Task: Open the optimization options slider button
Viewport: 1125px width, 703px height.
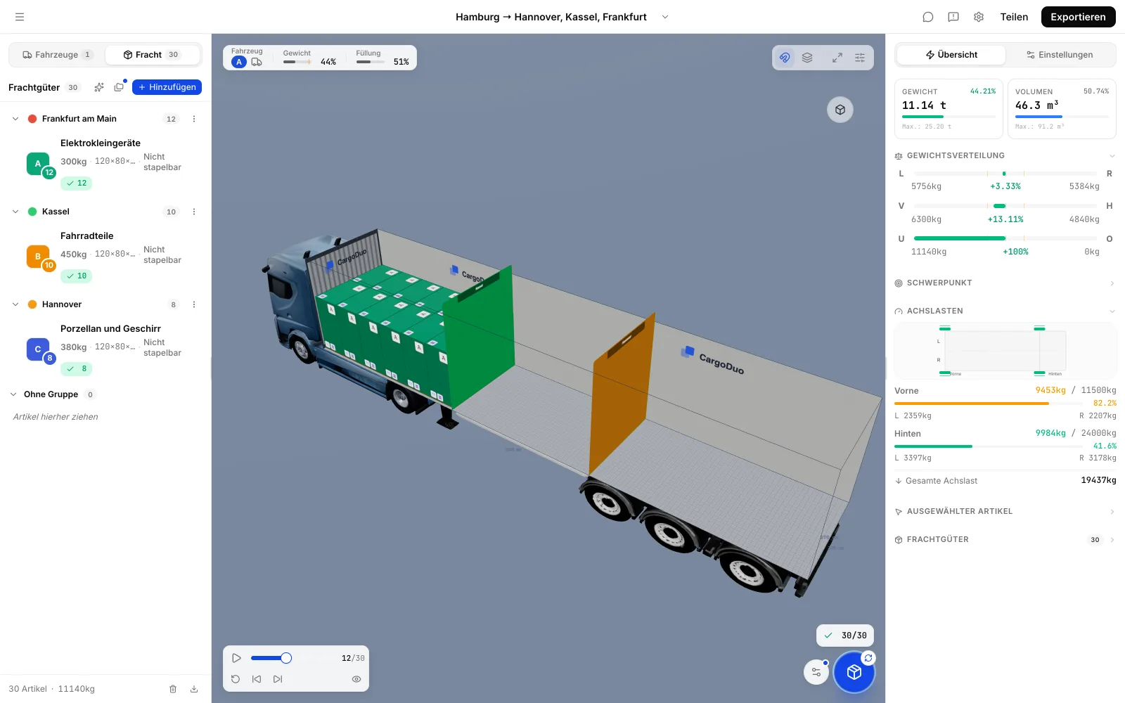Action: [816, 672]
